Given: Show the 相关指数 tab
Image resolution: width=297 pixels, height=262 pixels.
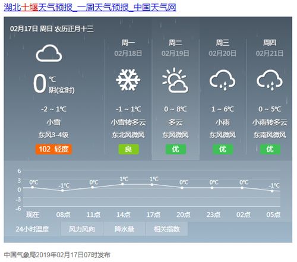Looking at the screenshot, I should pos(167,229).
